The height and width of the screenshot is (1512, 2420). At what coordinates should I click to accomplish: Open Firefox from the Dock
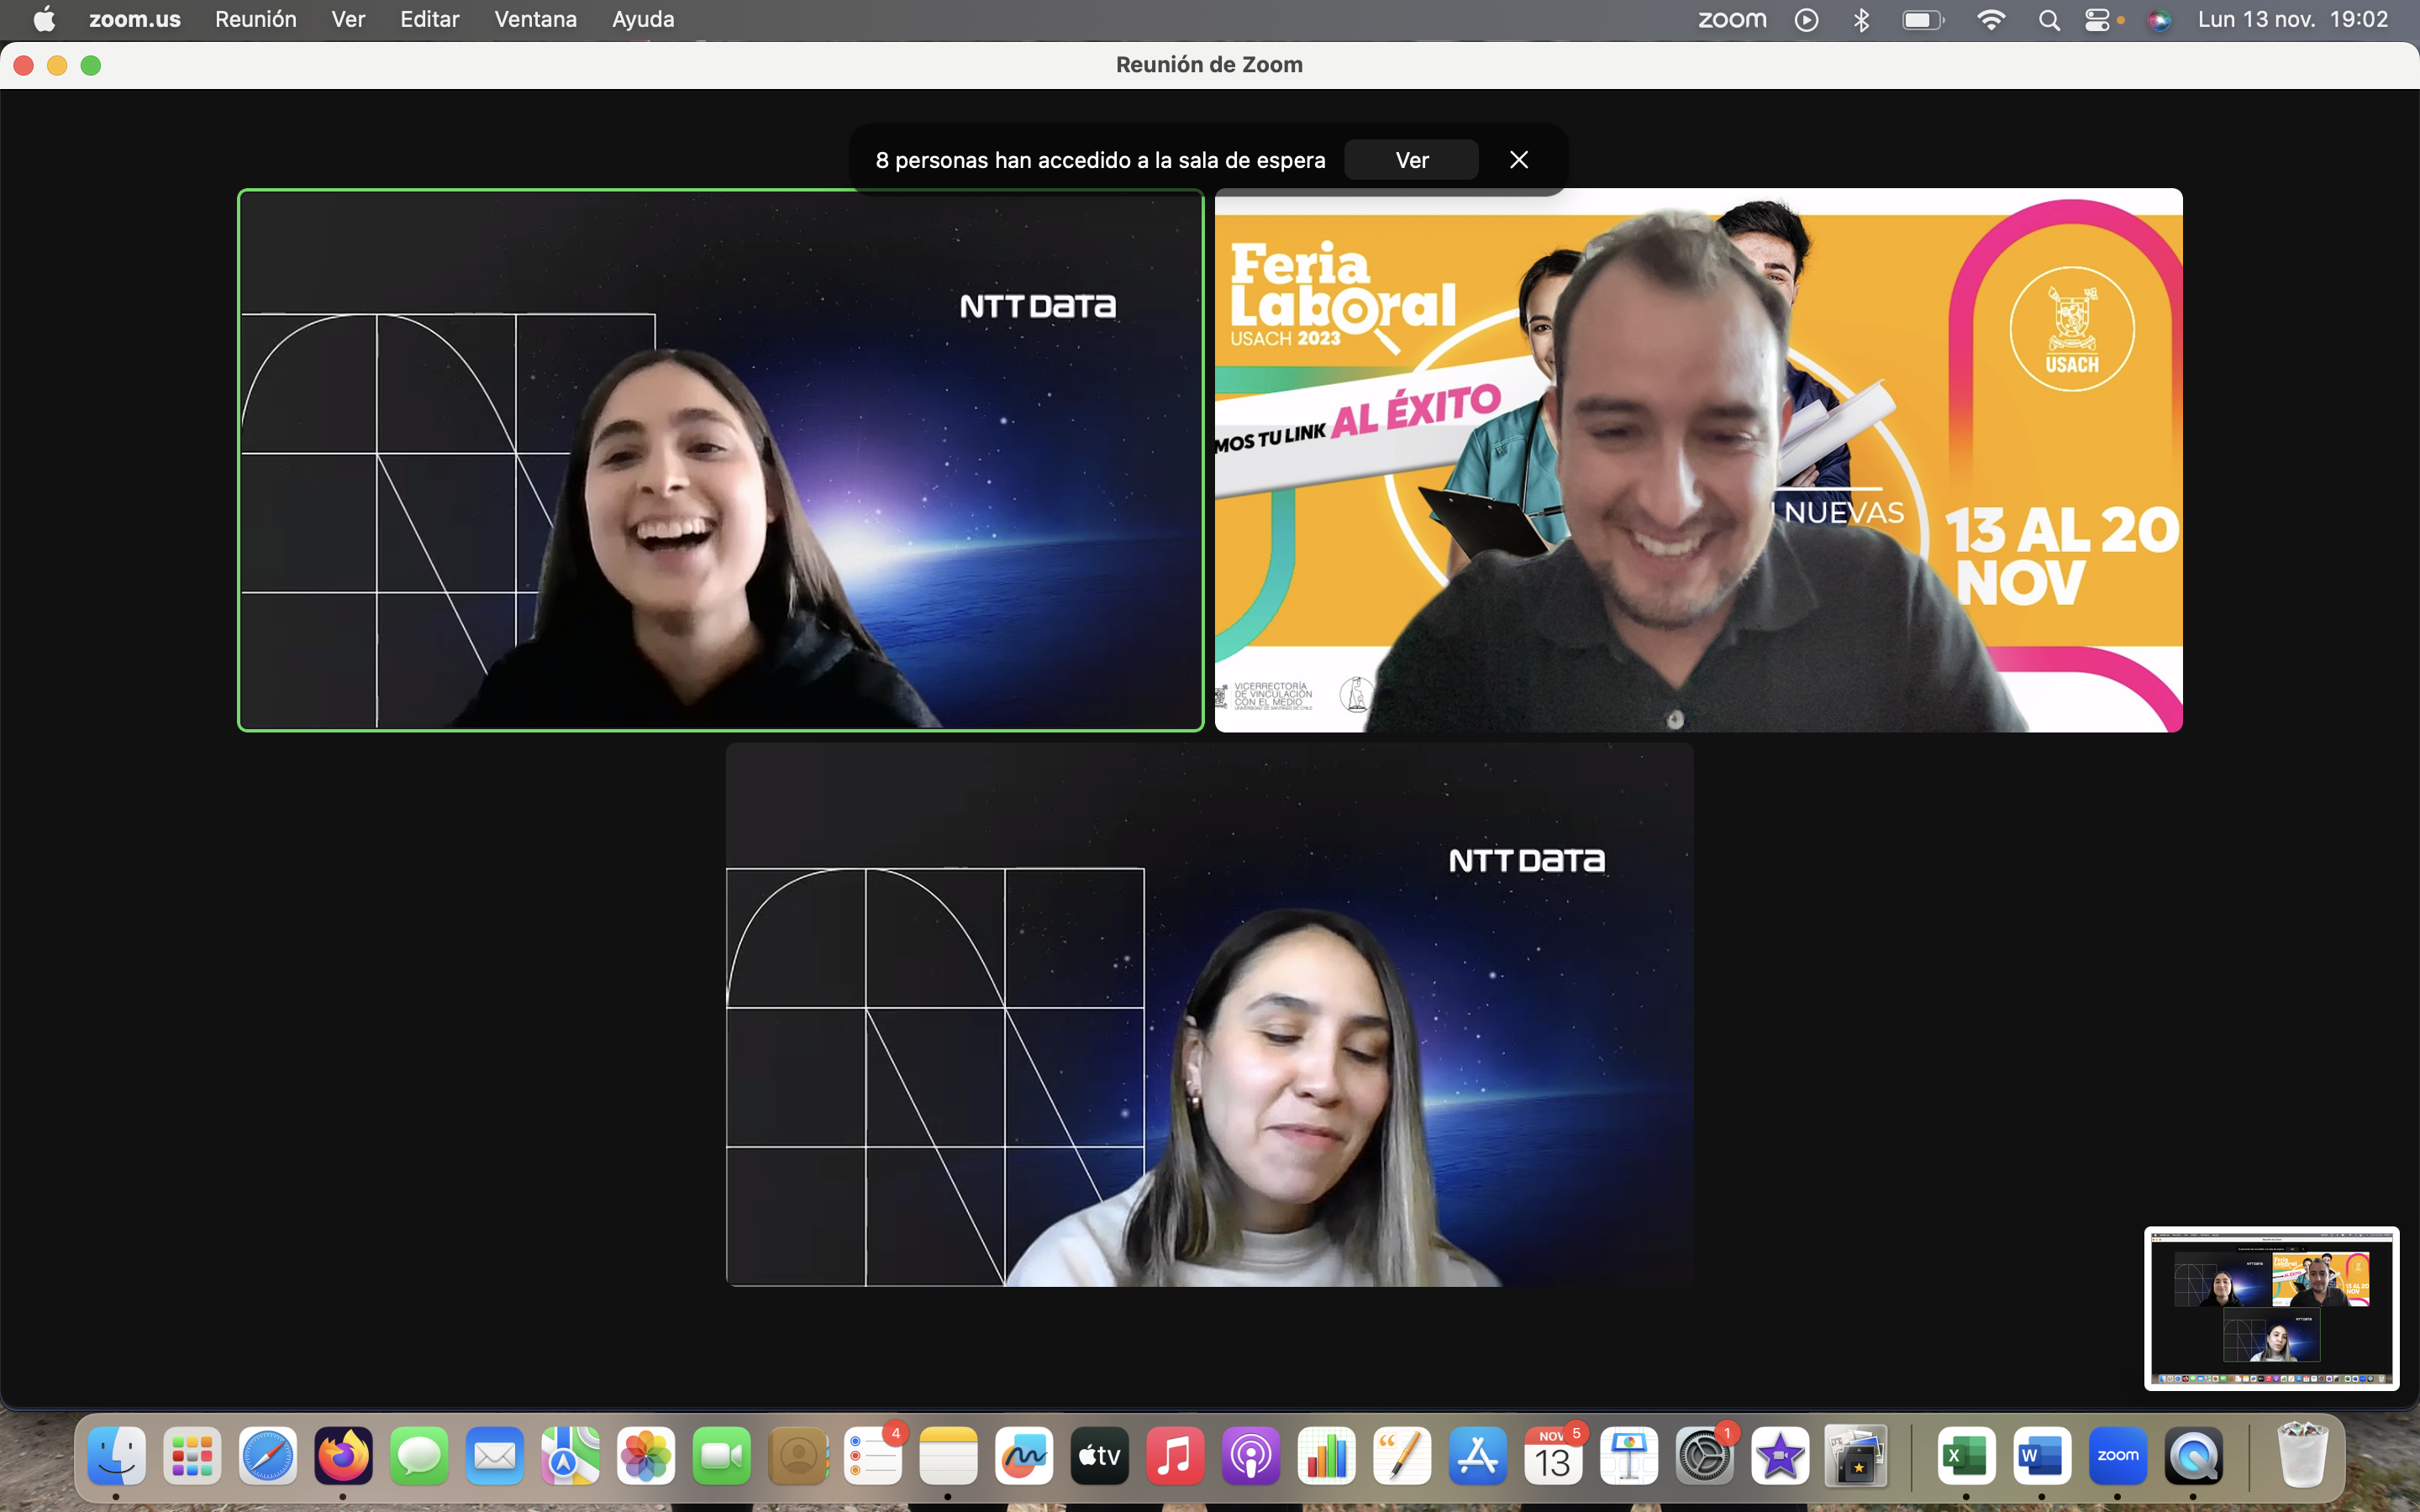coord(343,1455)
